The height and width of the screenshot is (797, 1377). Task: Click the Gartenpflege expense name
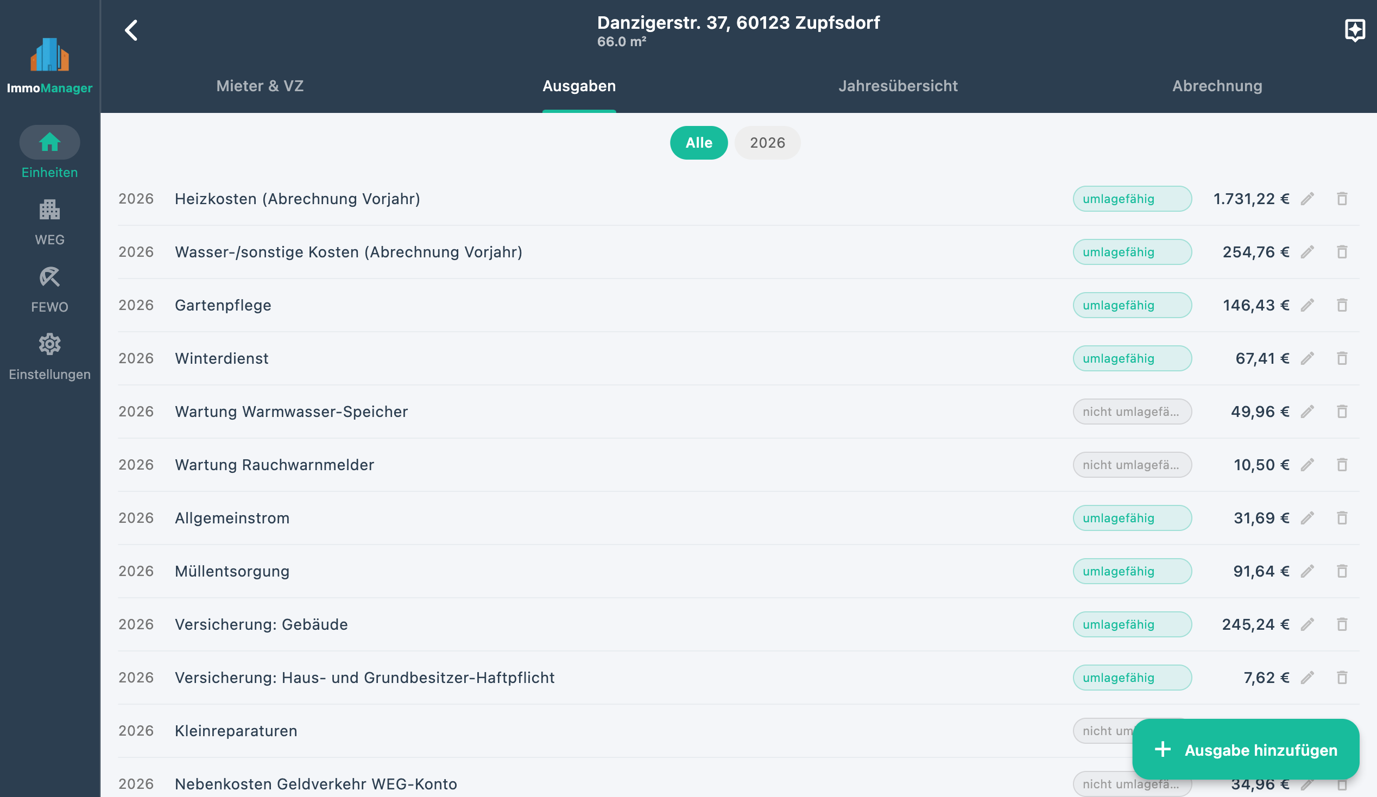(x=223, y=305)
